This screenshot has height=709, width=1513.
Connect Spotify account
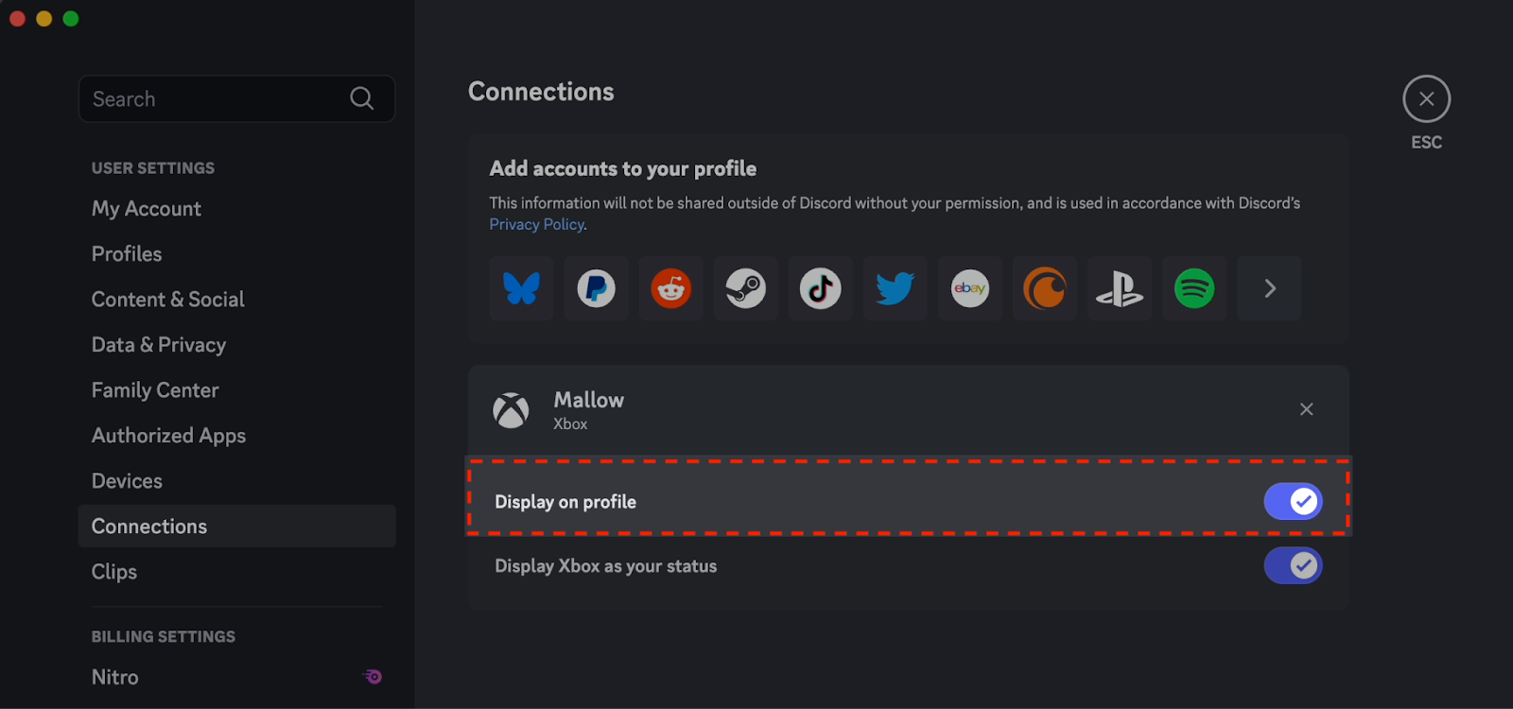(x=1194, y=288)
